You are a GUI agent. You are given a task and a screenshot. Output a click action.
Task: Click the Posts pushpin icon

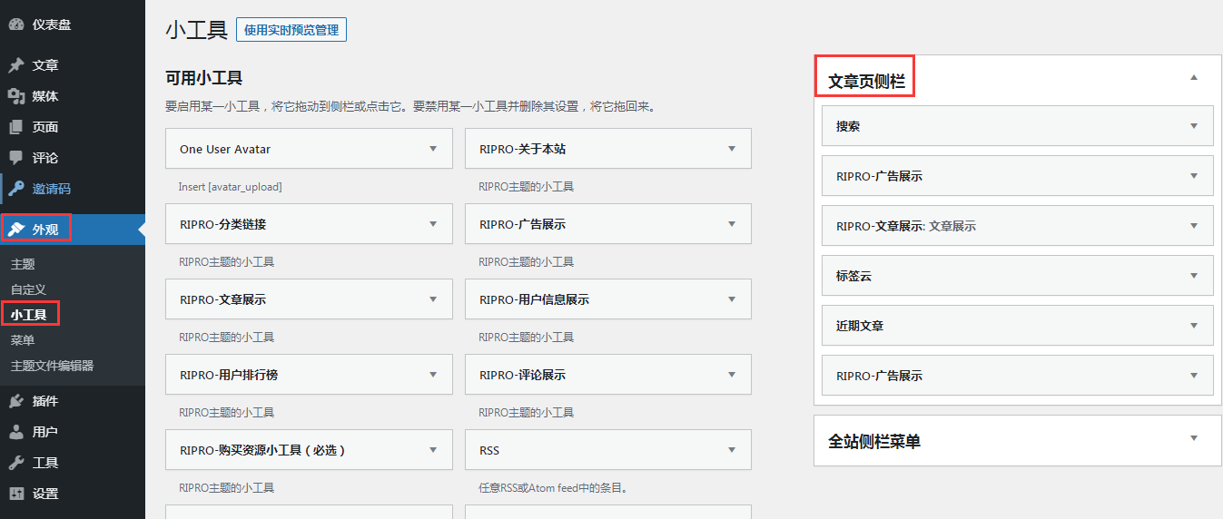[16, 65]
